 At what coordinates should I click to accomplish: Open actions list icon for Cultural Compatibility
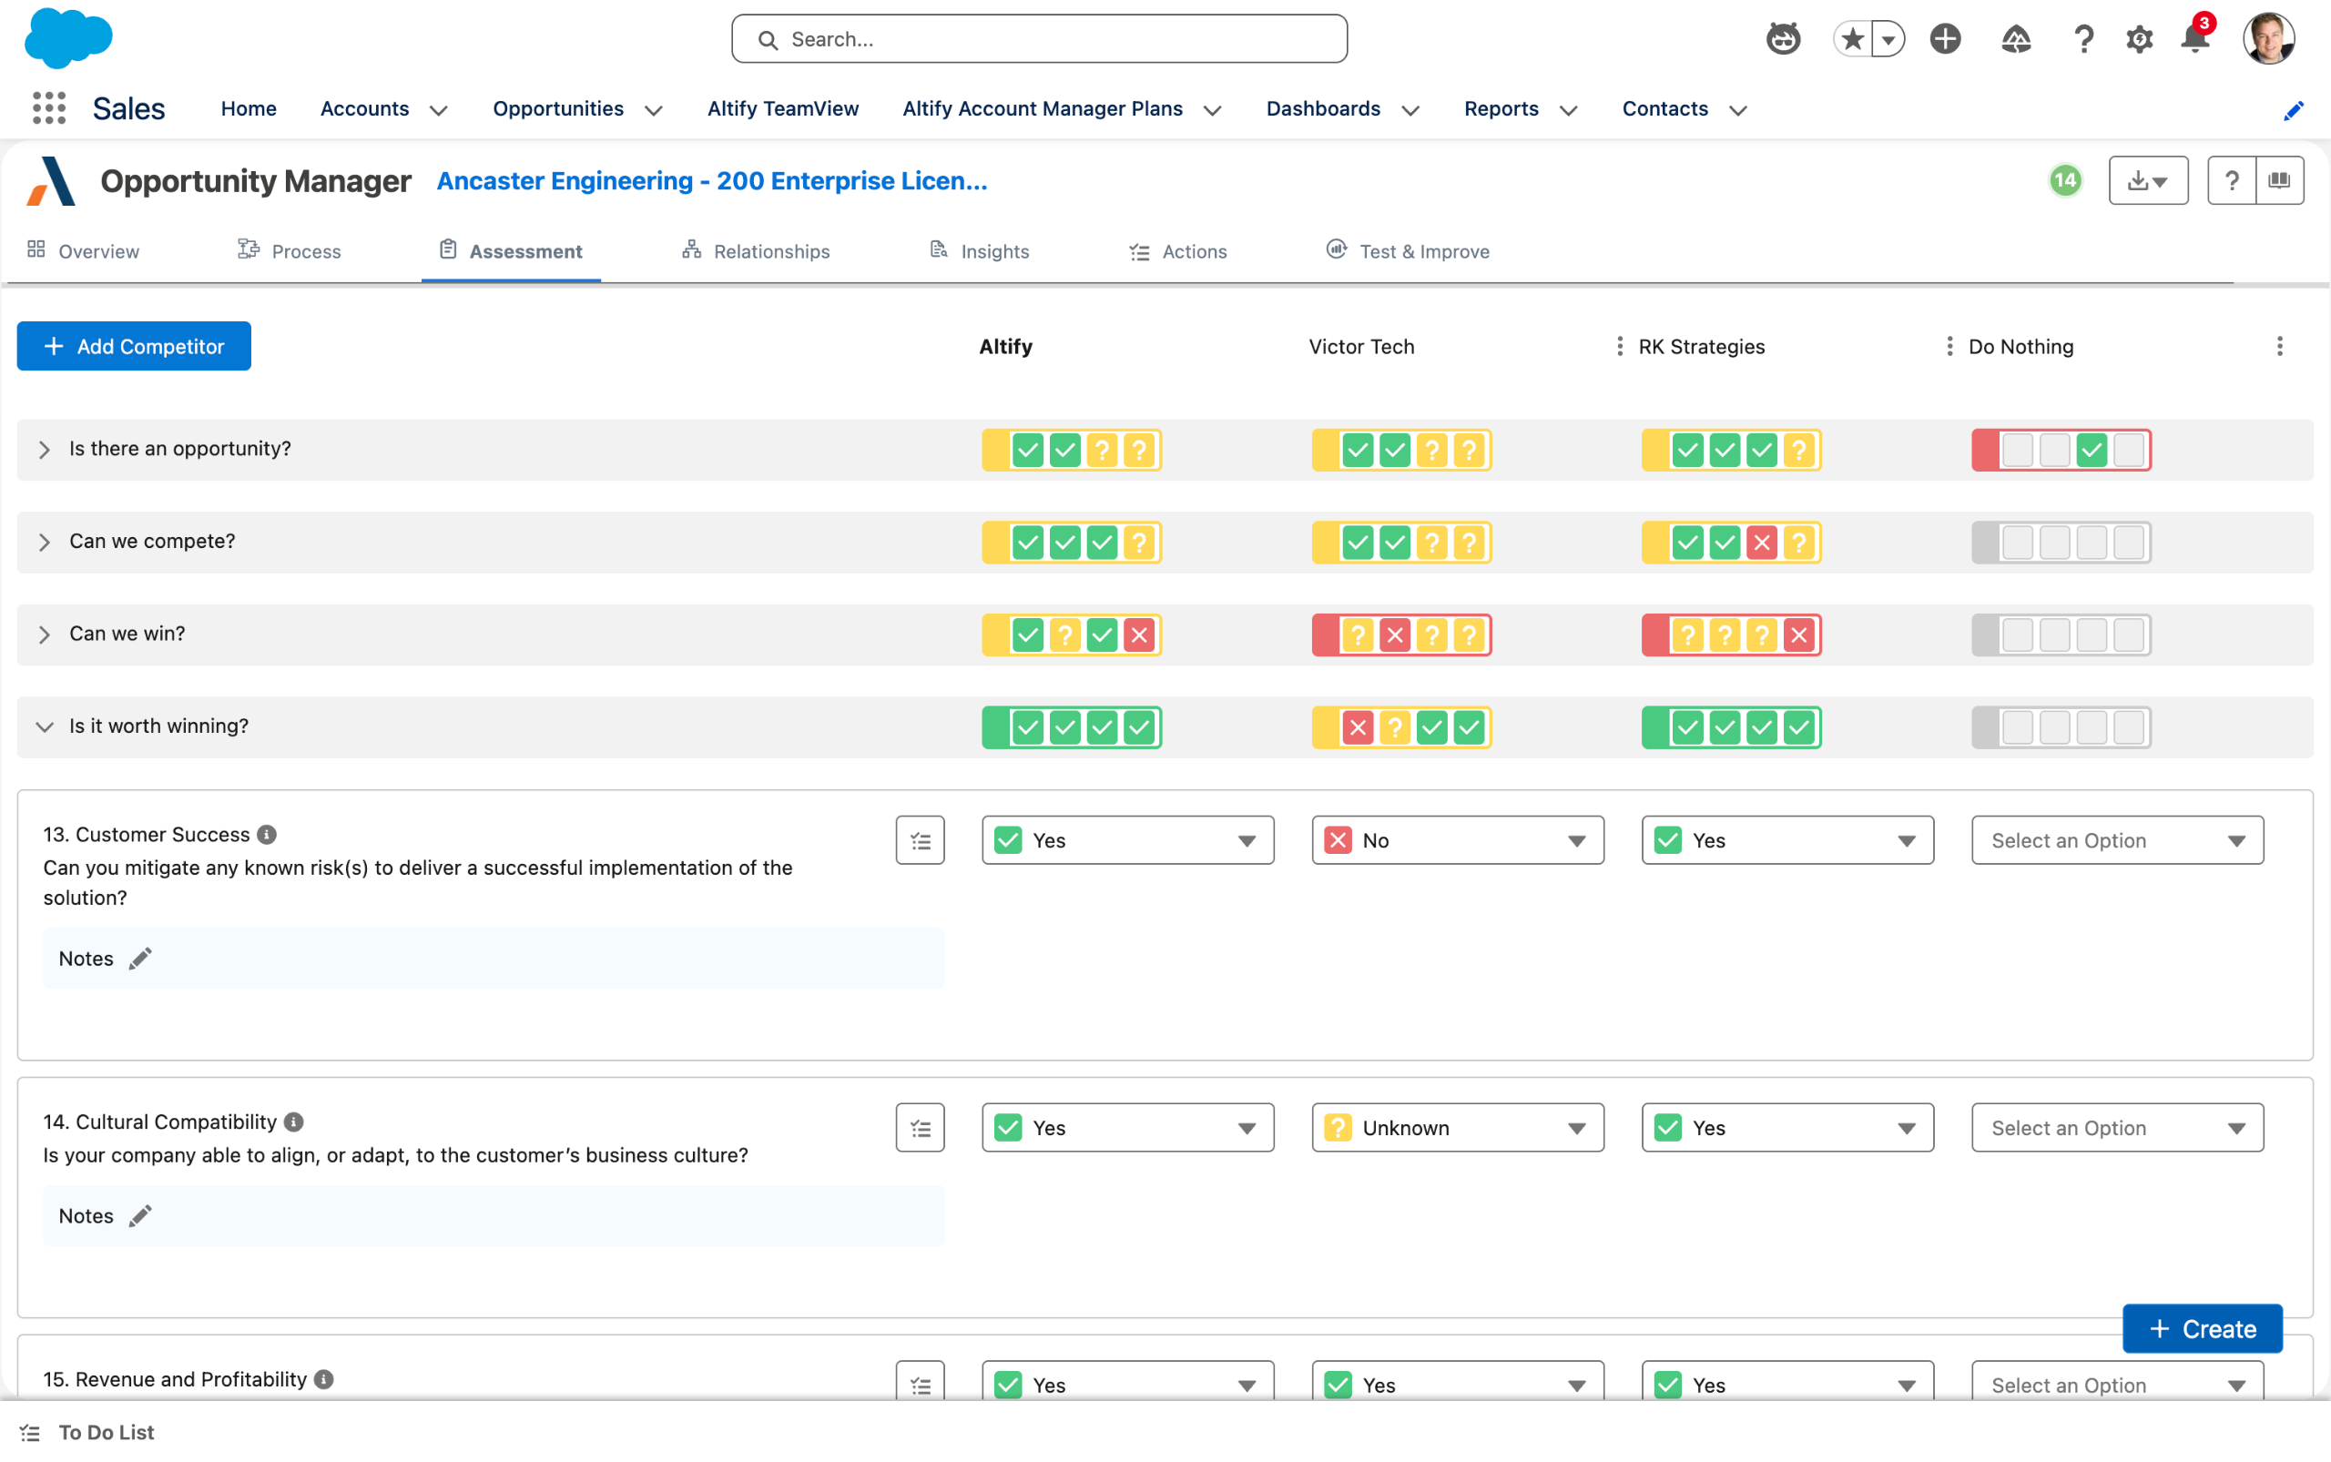tap(920, 1127)
